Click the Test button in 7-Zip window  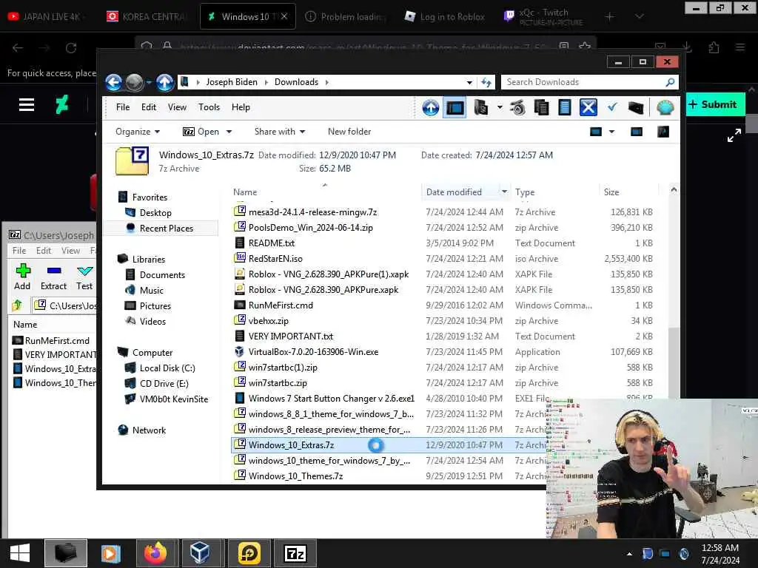[x=84, y=277]
